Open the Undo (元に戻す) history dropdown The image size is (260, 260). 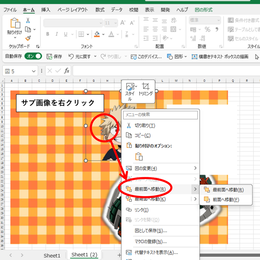[95, 56]
